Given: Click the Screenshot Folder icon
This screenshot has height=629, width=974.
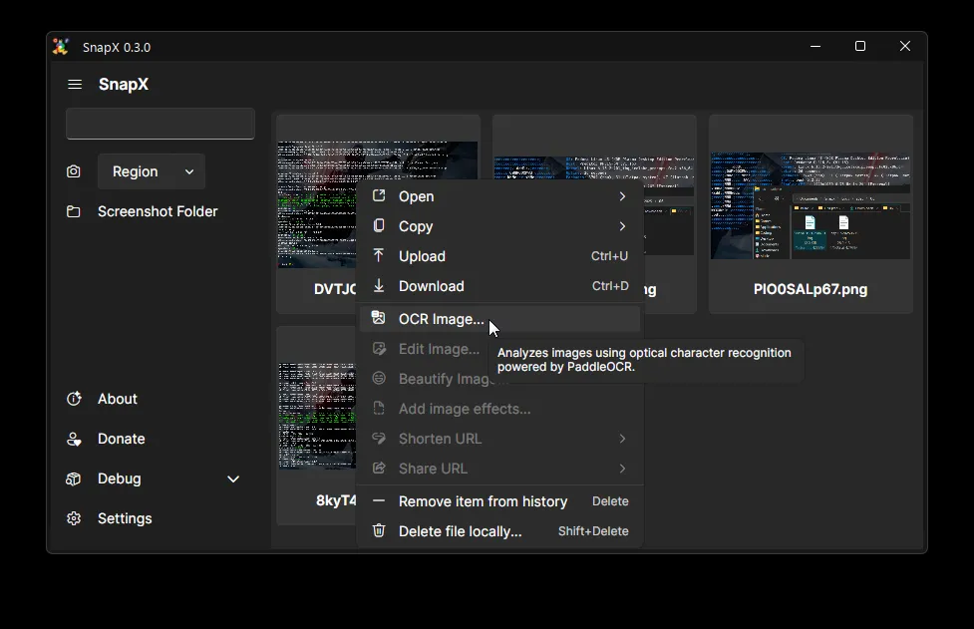Looking at the screenshot, I should pos(74,211).
